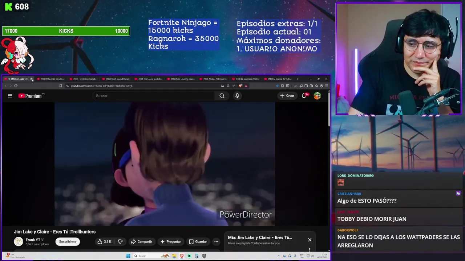Viewport: 465px width, 261px height.
Task: Click username GABOXWOLF in chat
Action: click(x=348, y=230)
